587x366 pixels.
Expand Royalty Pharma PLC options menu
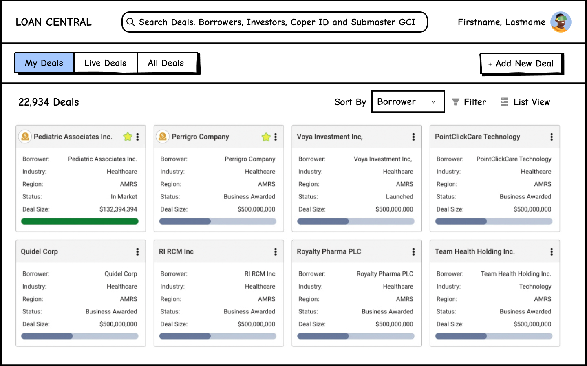pyautogui.click(x=413, y=252)
